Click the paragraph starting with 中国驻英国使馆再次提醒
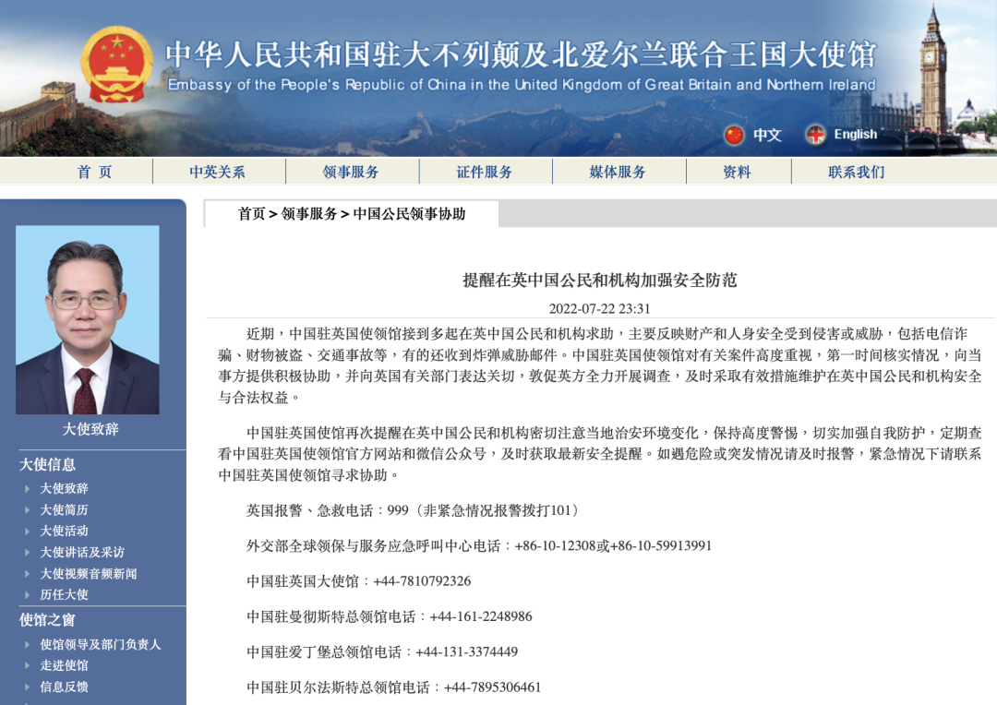Screen dimensions: 997x705 (x=600, y=454)
